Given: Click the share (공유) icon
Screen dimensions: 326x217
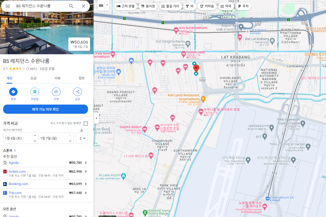Looking at the screenshot, I should pyautogui.click(x=78, y=92).
